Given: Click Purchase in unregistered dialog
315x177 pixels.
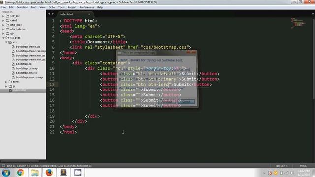Looking at the screenshot, I should click(167, 102).
